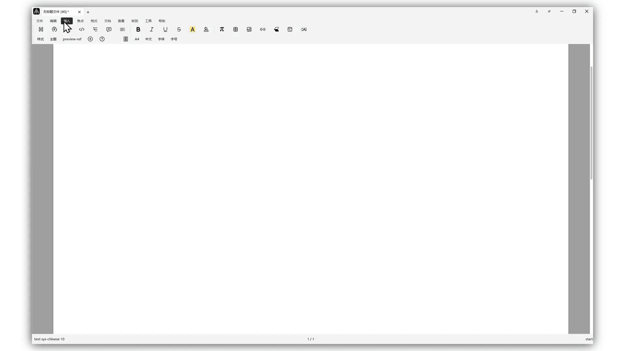Click the comment bubble icon
625x351 pixels.
coord(109,29)
